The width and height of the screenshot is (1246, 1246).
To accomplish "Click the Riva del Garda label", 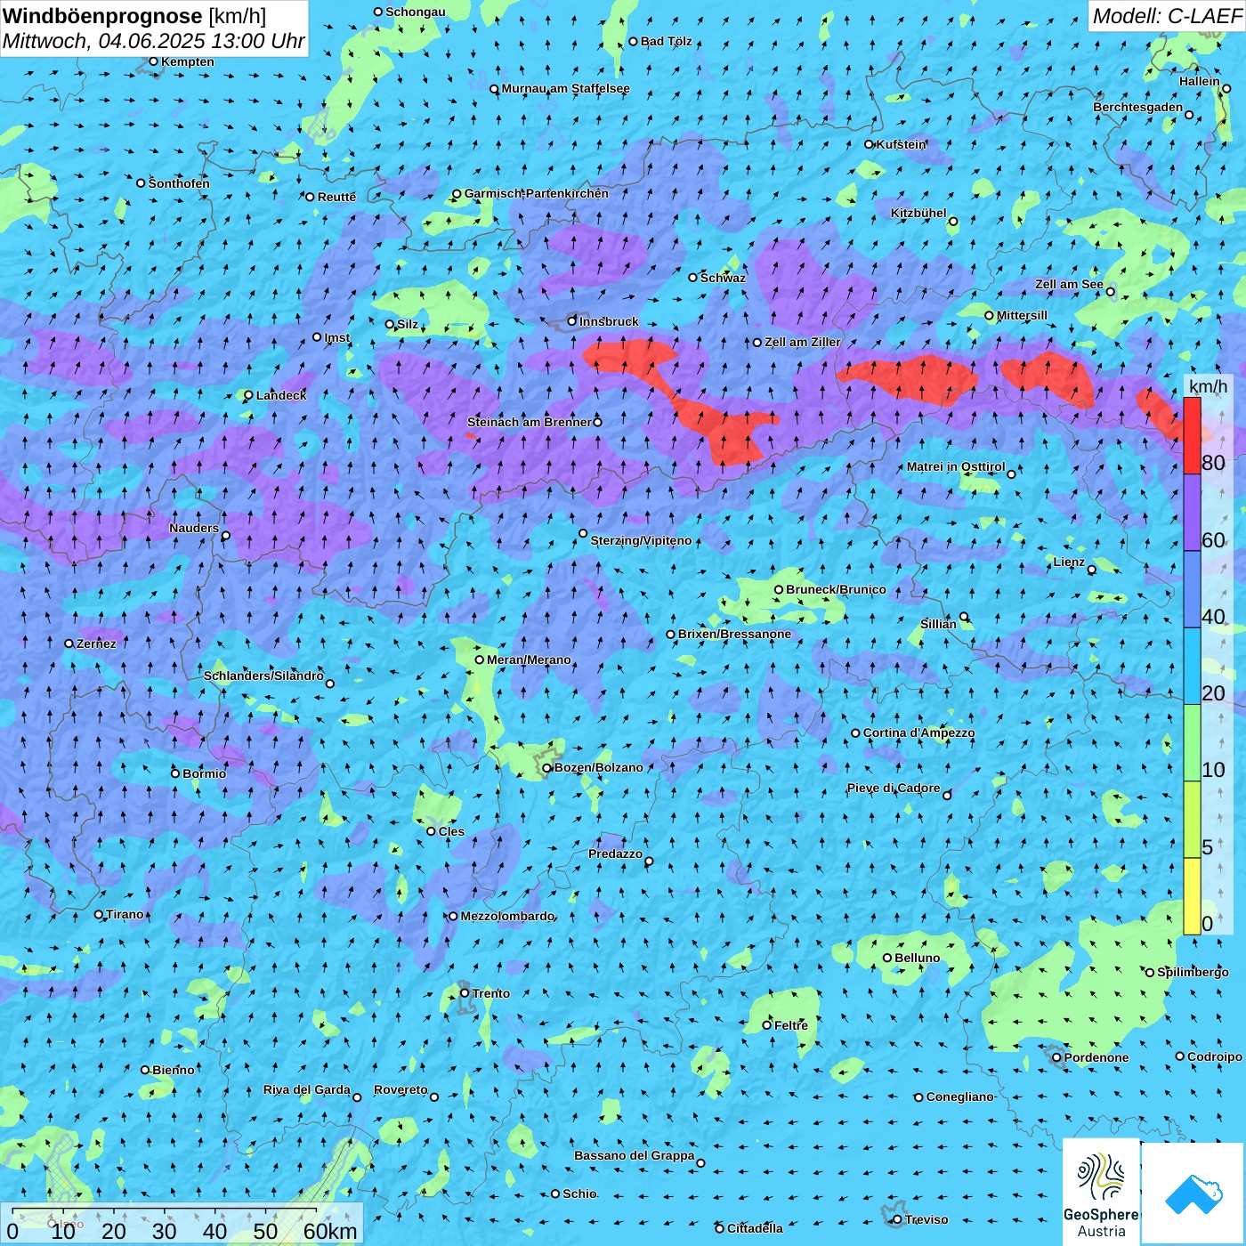I will [x=307, y=1089].
